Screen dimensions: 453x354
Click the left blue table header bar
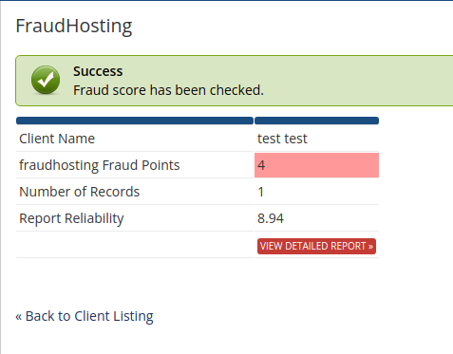click(135, 121)
